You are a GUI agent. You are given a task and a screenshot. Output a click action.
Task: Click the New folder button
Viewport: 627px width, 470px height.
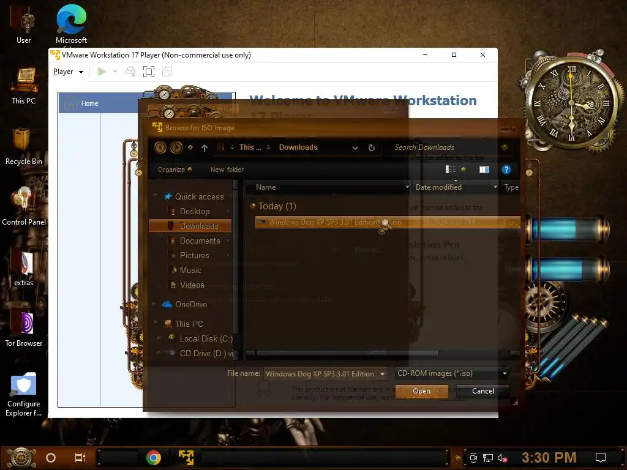[x=227, y=170]
